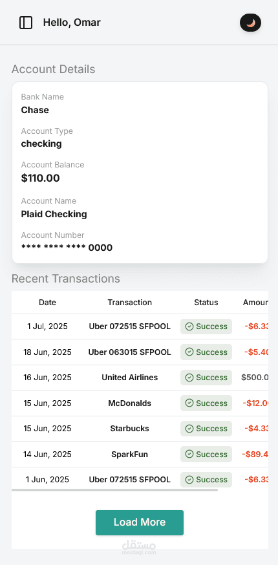Click the Date column header
The height and width of the screenshot is (567, 278).
[x=47, y=303]
